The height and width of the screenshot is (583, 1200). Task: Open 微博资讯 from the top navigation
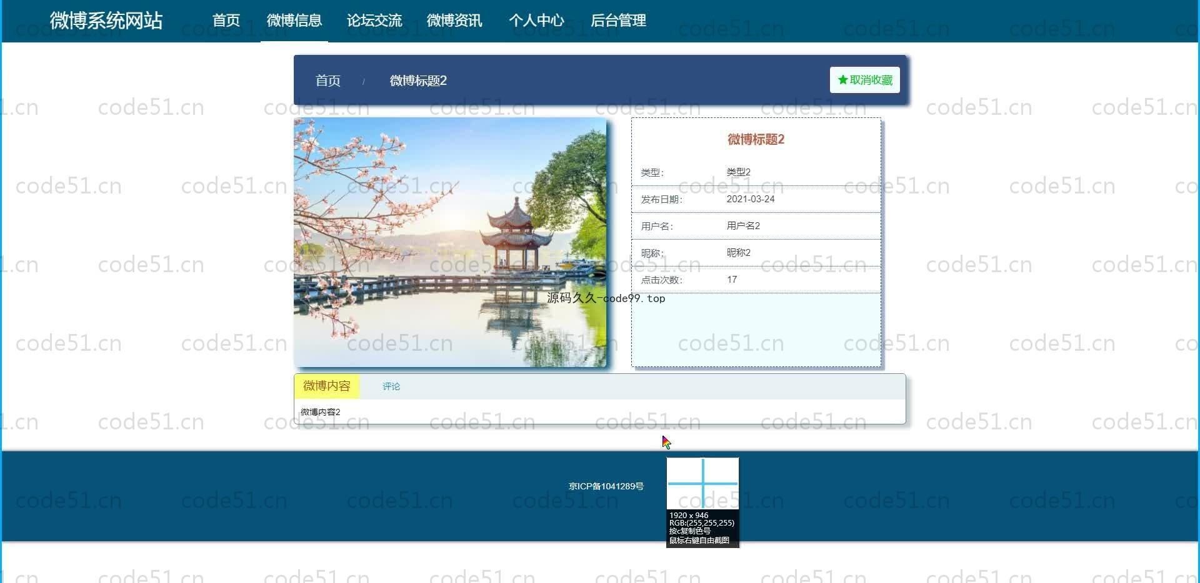pos(454,21)
